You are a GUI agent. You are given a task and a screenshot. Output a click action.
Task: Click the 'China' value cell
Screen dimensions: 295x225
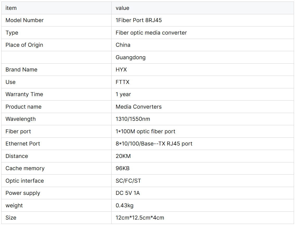tap(123, 45)
